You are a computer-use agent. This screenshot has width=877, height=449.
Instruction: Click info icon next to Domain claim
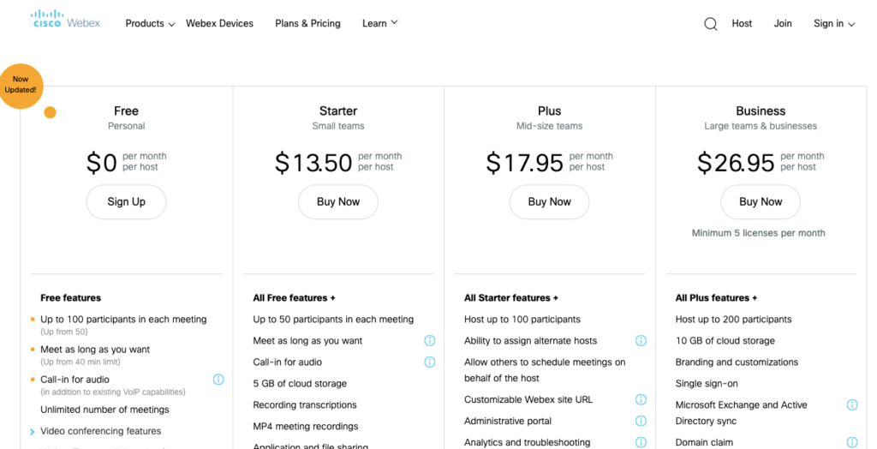[852, 443]
